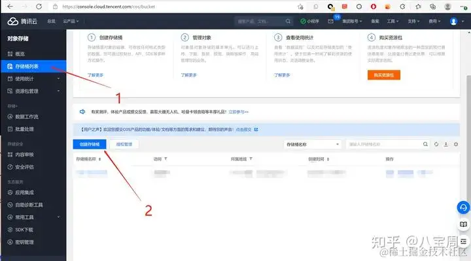Open the user avatar account menu

[x=453, y=22]
